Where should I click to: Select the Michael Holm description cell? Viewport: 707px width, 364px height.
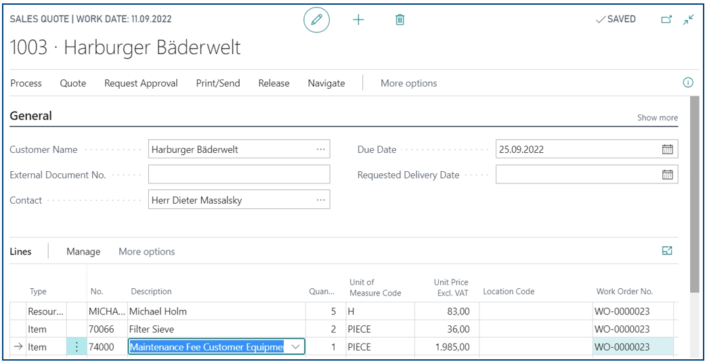(x=217, y=311)
